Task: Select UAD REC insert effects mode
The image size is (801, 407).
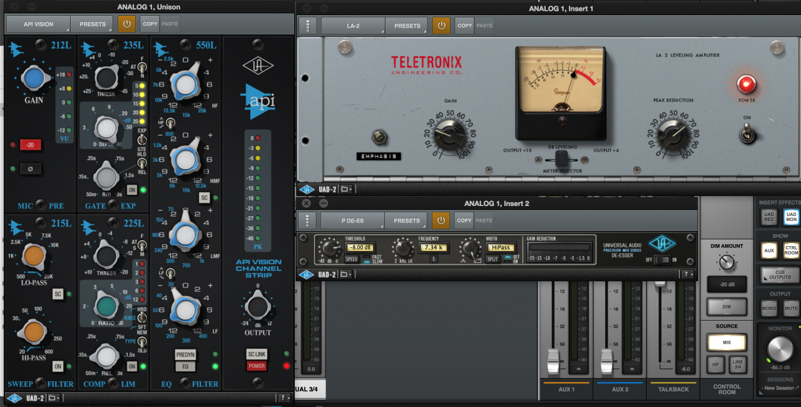Action: 769,217
